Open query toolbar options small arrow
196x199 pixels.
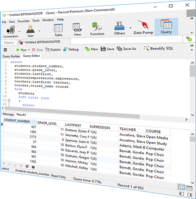coord(192,50)
